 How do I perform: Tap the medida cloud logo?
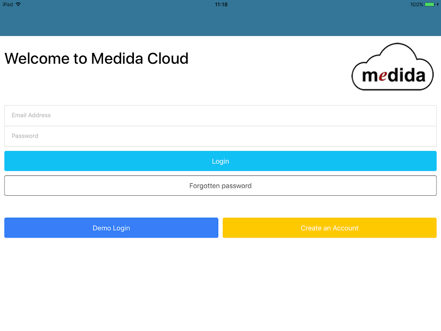coord(393,67)
